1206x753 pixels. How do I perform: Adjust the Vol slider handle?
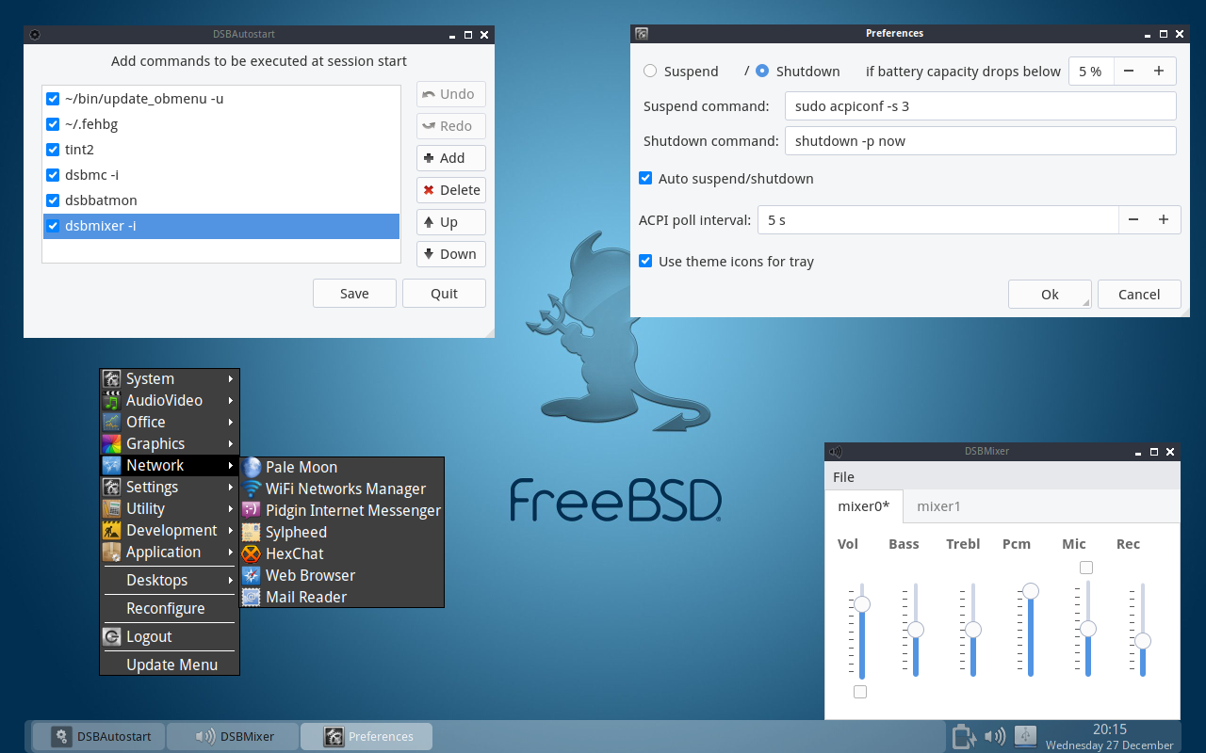pyautogui.click(x=862, y=604)
